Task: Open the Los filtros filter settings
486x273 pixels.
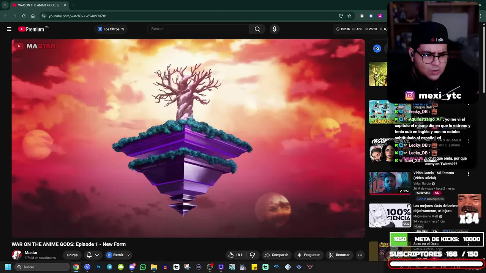Action: 111,29
